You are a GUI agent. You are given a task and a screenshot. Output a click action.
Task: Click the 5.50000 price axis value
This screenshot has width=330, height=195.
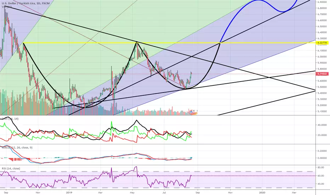click(x=322, y=87)
